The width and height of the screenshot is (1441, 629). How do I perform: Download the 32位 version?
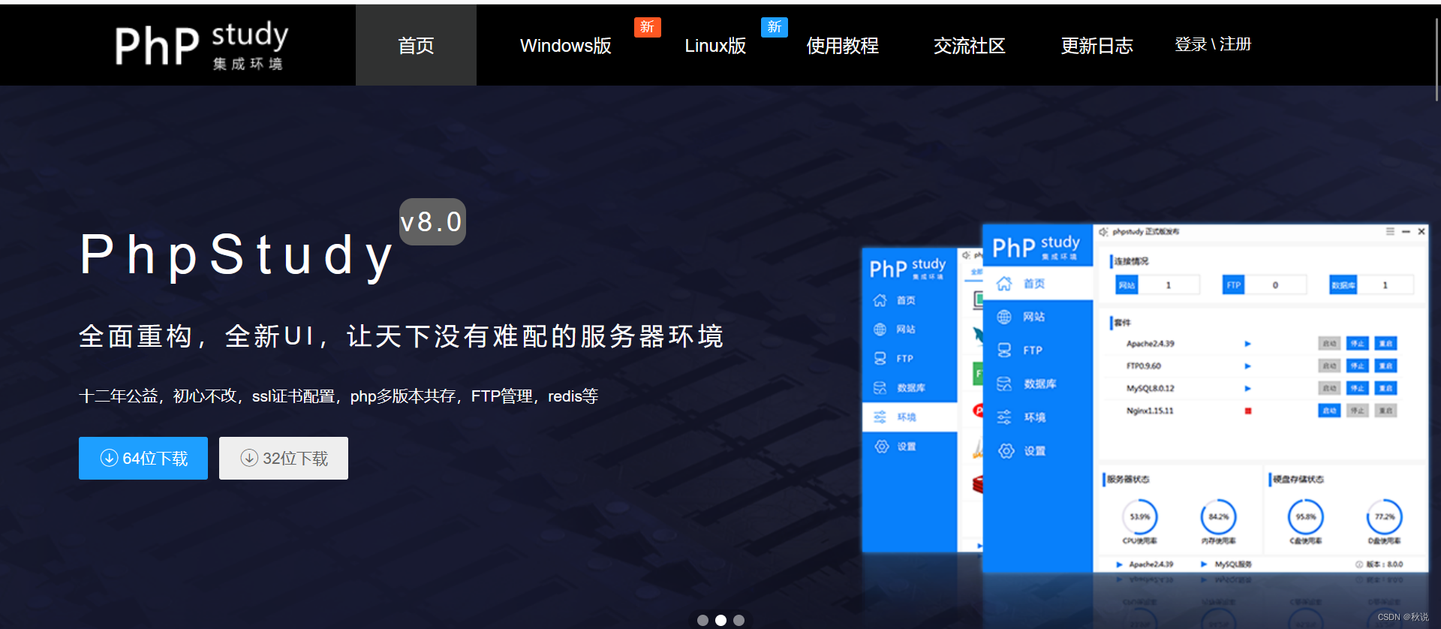tap(284, 458)
